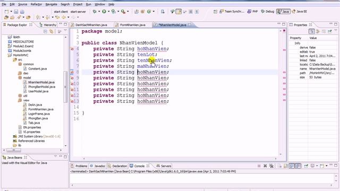Image resolution: width=340 pixels, height=191 pixels.
Task: Open the Debug button dropdown arrow
Action: coord(99,12)
